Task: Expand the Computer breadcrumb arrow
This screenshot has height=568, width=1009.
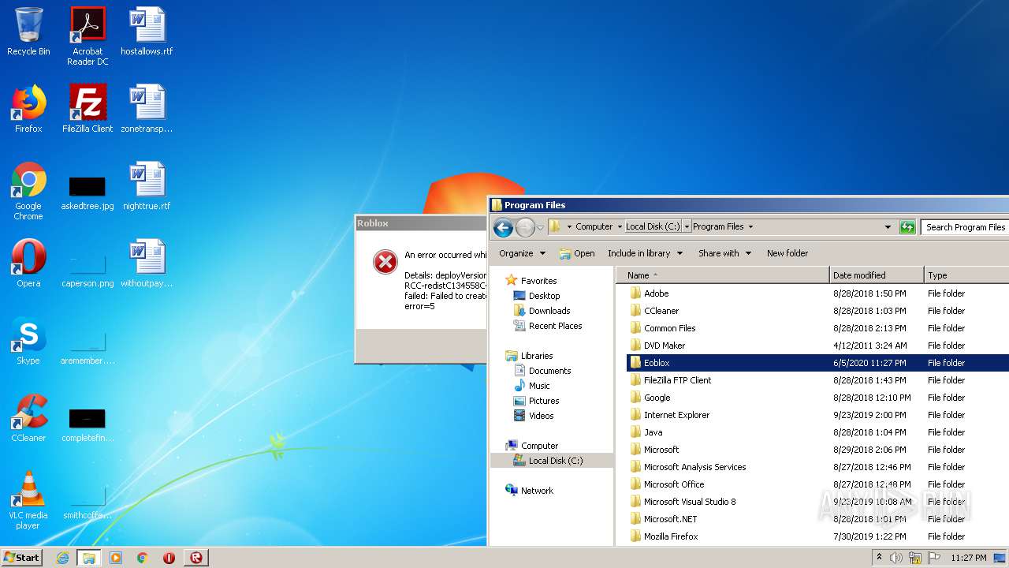Action: coord(619,226)
